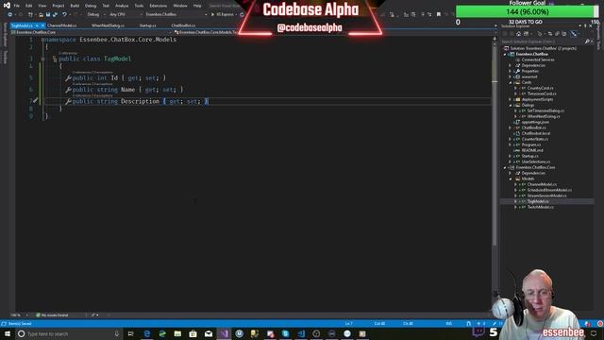Viewport: 604px width, 340px height.
Task: Open the Essenbee.ChatBox startup project dropdown
Action: (x=176, y=14)
